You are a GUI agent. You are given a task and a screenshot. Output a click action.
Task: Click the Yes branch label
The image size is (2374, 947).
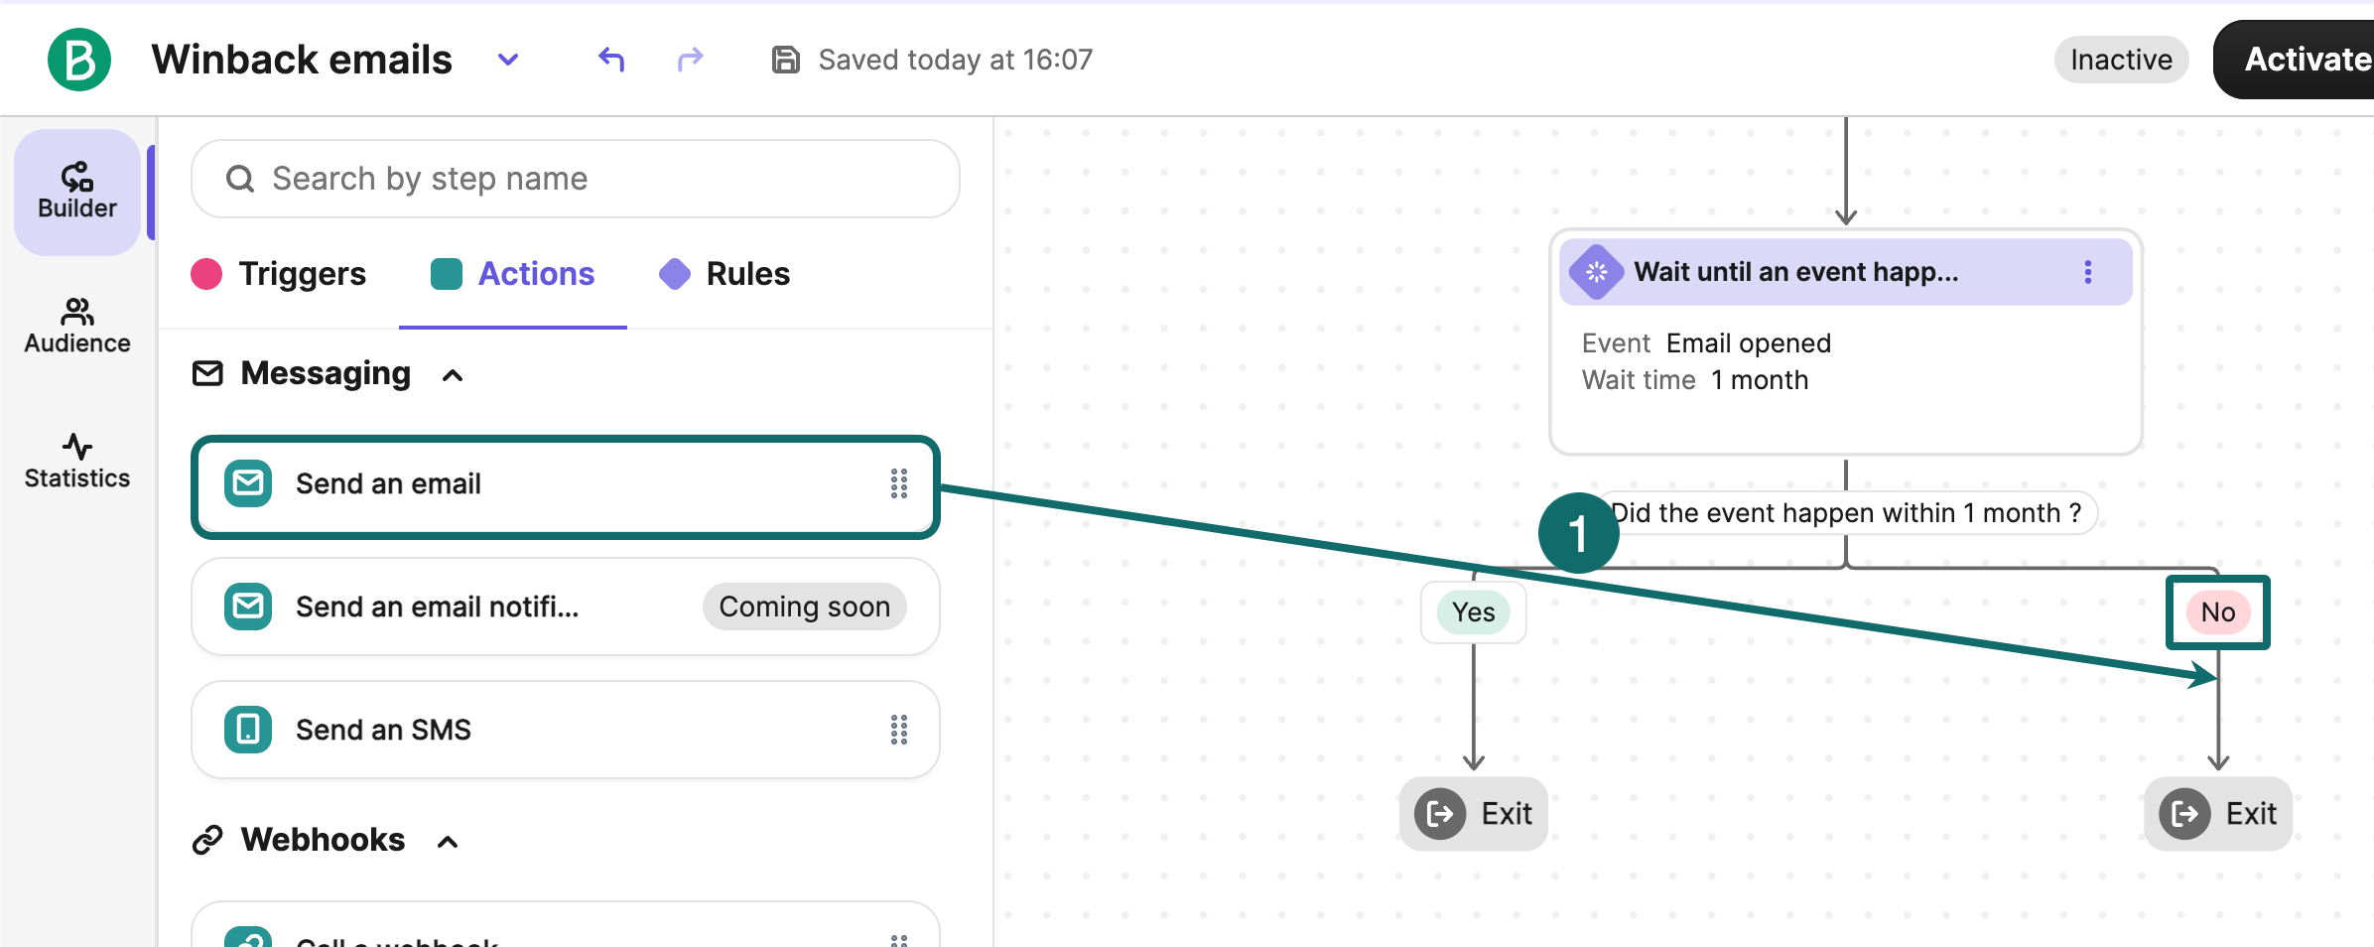(1473, 612)
